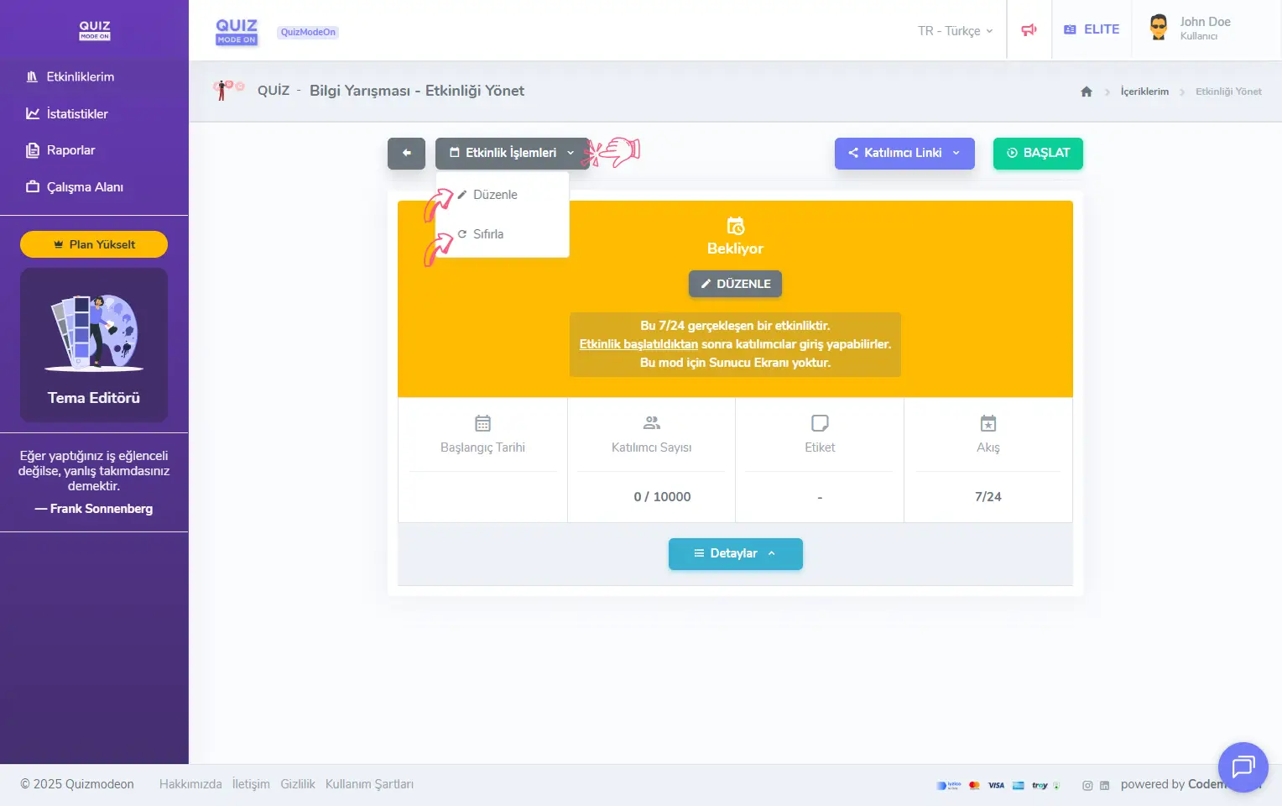Click the Plan Yükselt button

[94, 244]
